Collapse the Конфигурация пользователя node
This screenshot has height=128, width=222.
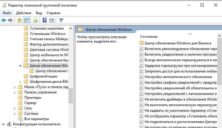coord(3,124)
